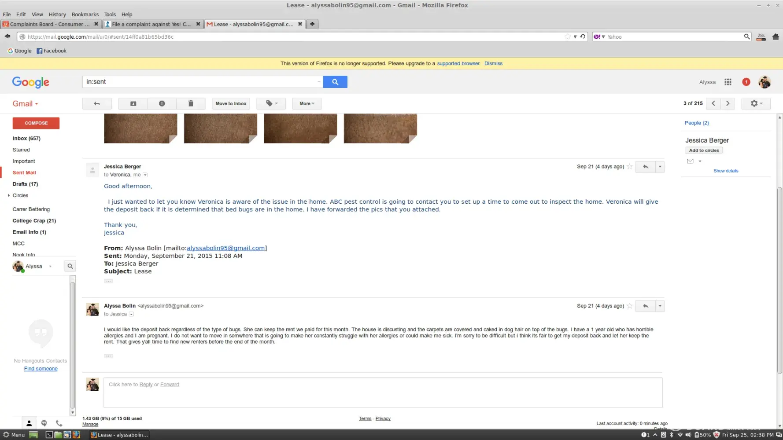Open the phone calls tab in Hangouts
This screenshot has width=783, height=440.
(x=59, y=423)
